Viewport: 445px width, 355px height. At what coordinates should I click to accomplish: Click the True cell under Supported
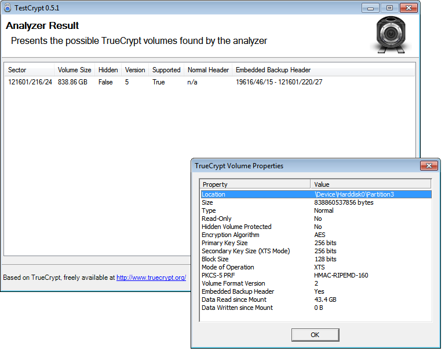pos(159,82)
